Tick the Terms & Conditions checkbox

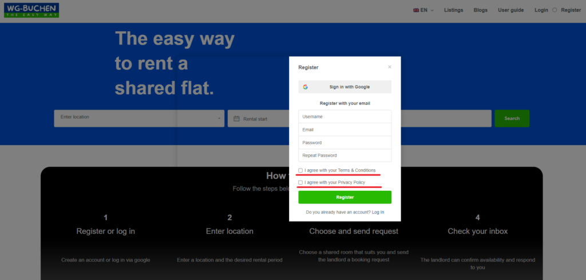click(x=300, y=171)
